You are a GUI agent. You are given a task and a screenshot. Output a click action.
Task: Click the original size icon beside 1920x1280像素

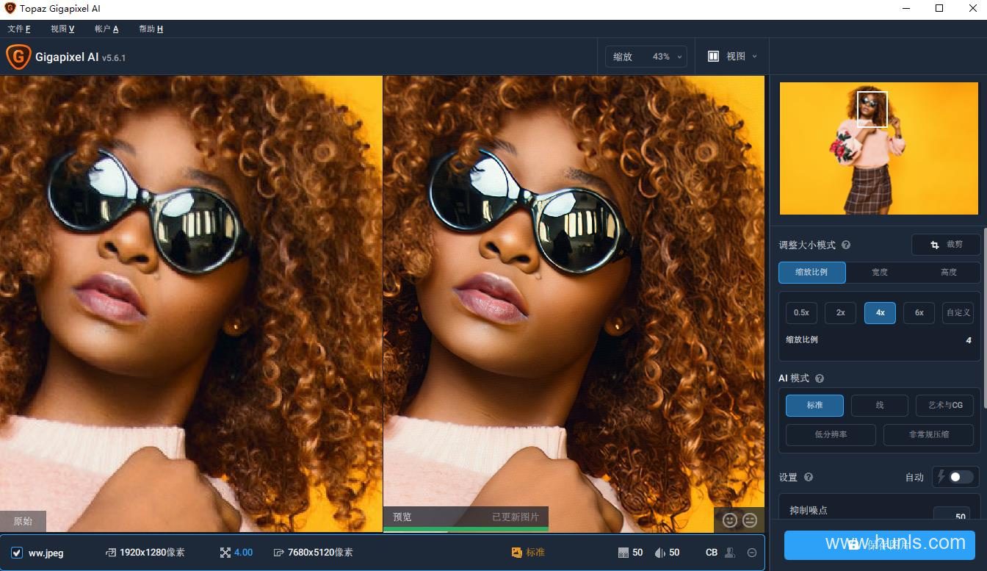(x=110, y=552)
